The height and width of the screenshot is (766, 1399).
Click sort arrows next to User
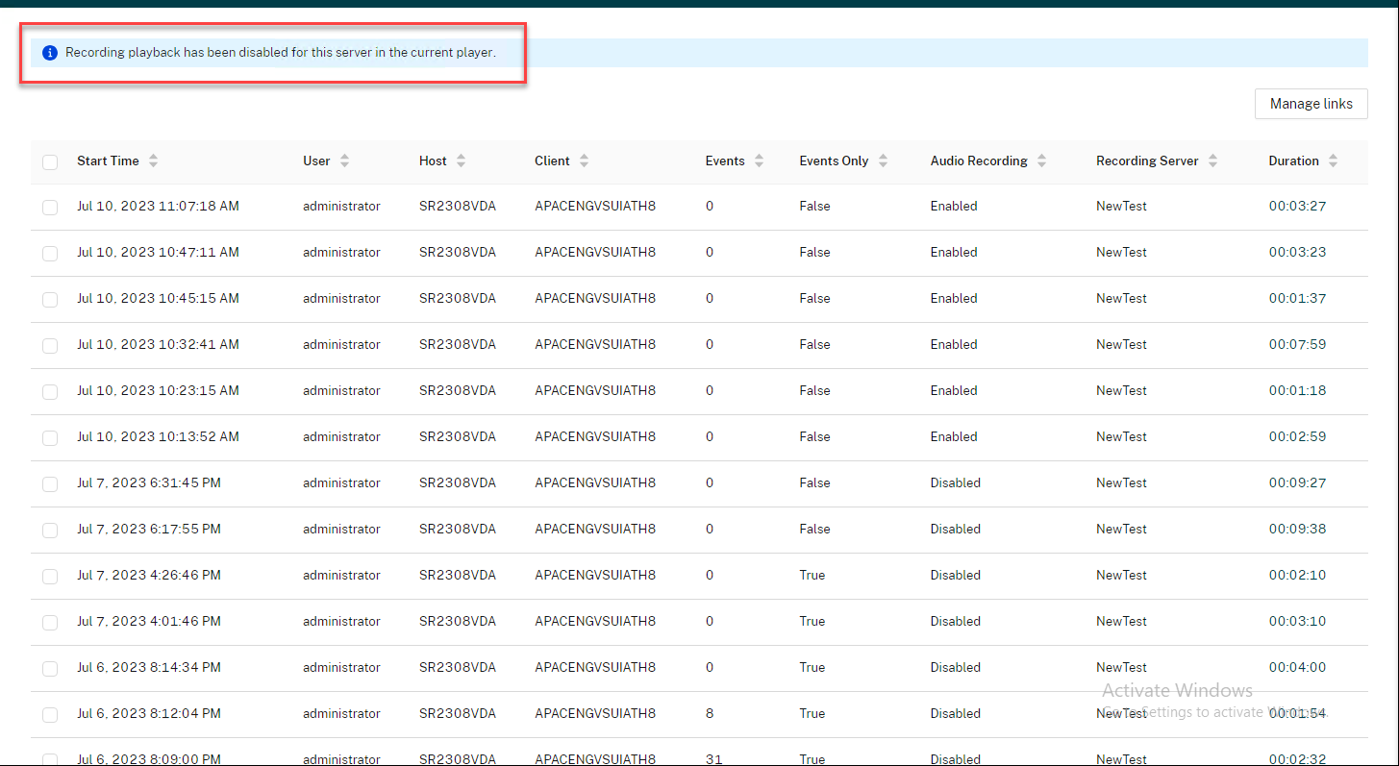344,161
